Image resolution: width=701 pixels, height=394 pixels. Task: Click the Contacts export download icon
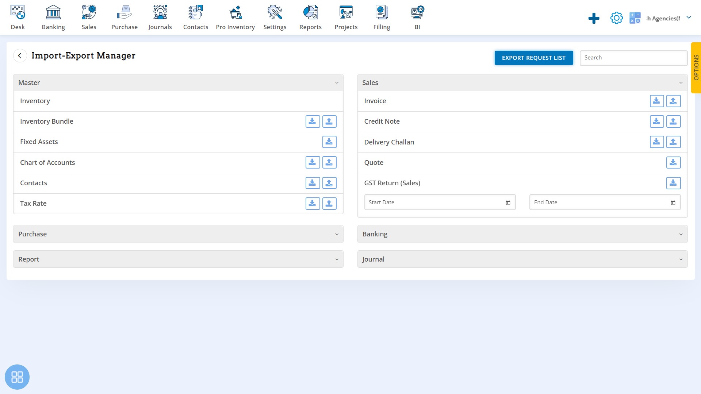pos(313,183)
